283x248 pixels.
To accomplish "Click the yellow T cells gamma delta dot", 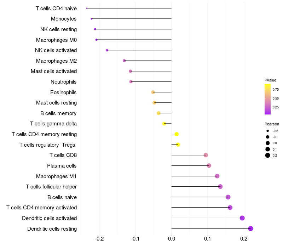I will [x=164, y=124].
